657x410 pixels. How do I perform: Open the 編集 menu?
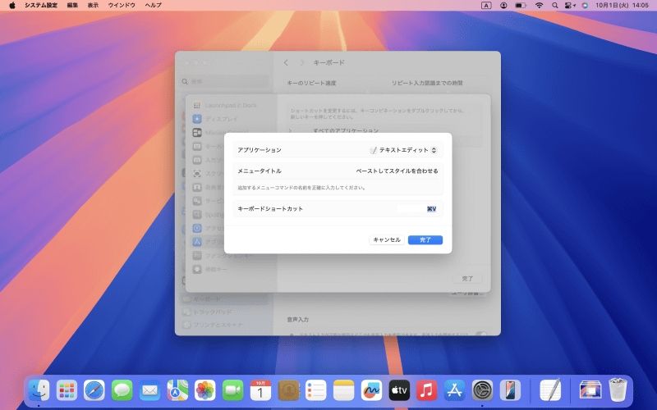tap(72, 6)
